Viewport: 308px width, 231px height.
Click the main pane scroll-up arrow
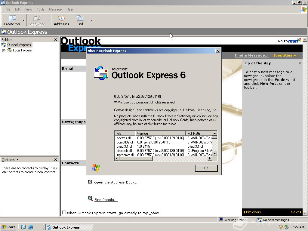click(305, 39)
